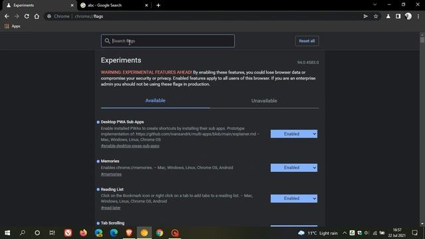Launch Google Chrome from the taskbar
This screenshot has width=425, height=239.
click(x=159, y=233)
